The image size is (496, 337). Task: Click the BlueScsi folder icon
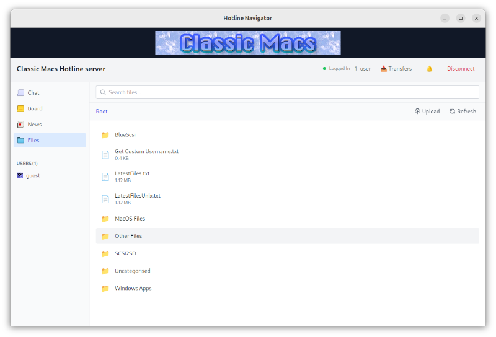(105, 134)
